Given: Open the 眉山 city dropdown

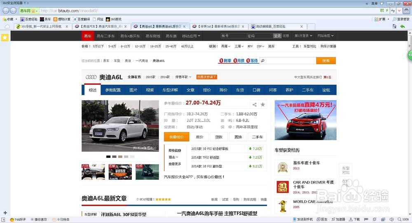Looking at the screenshot, I should click(173, 157).
